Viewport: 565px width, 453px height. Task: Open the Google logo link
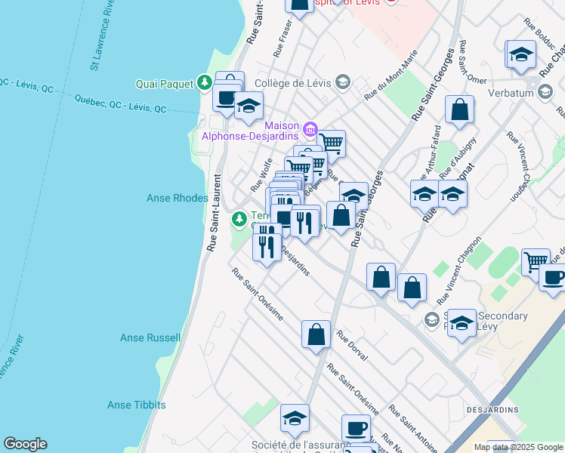tap(26, 444)
